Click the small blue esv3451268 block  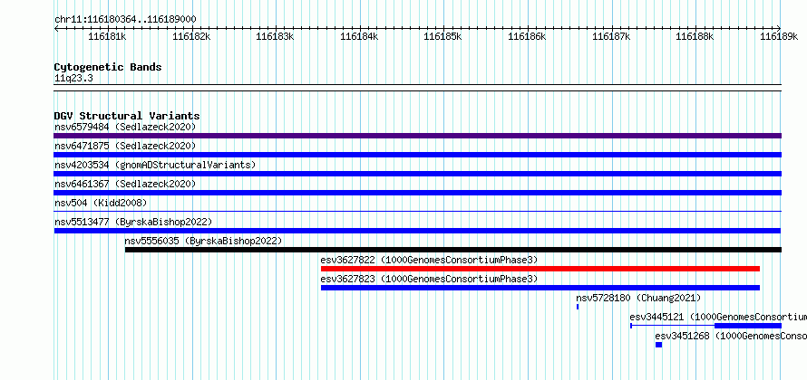click(659, 345)
